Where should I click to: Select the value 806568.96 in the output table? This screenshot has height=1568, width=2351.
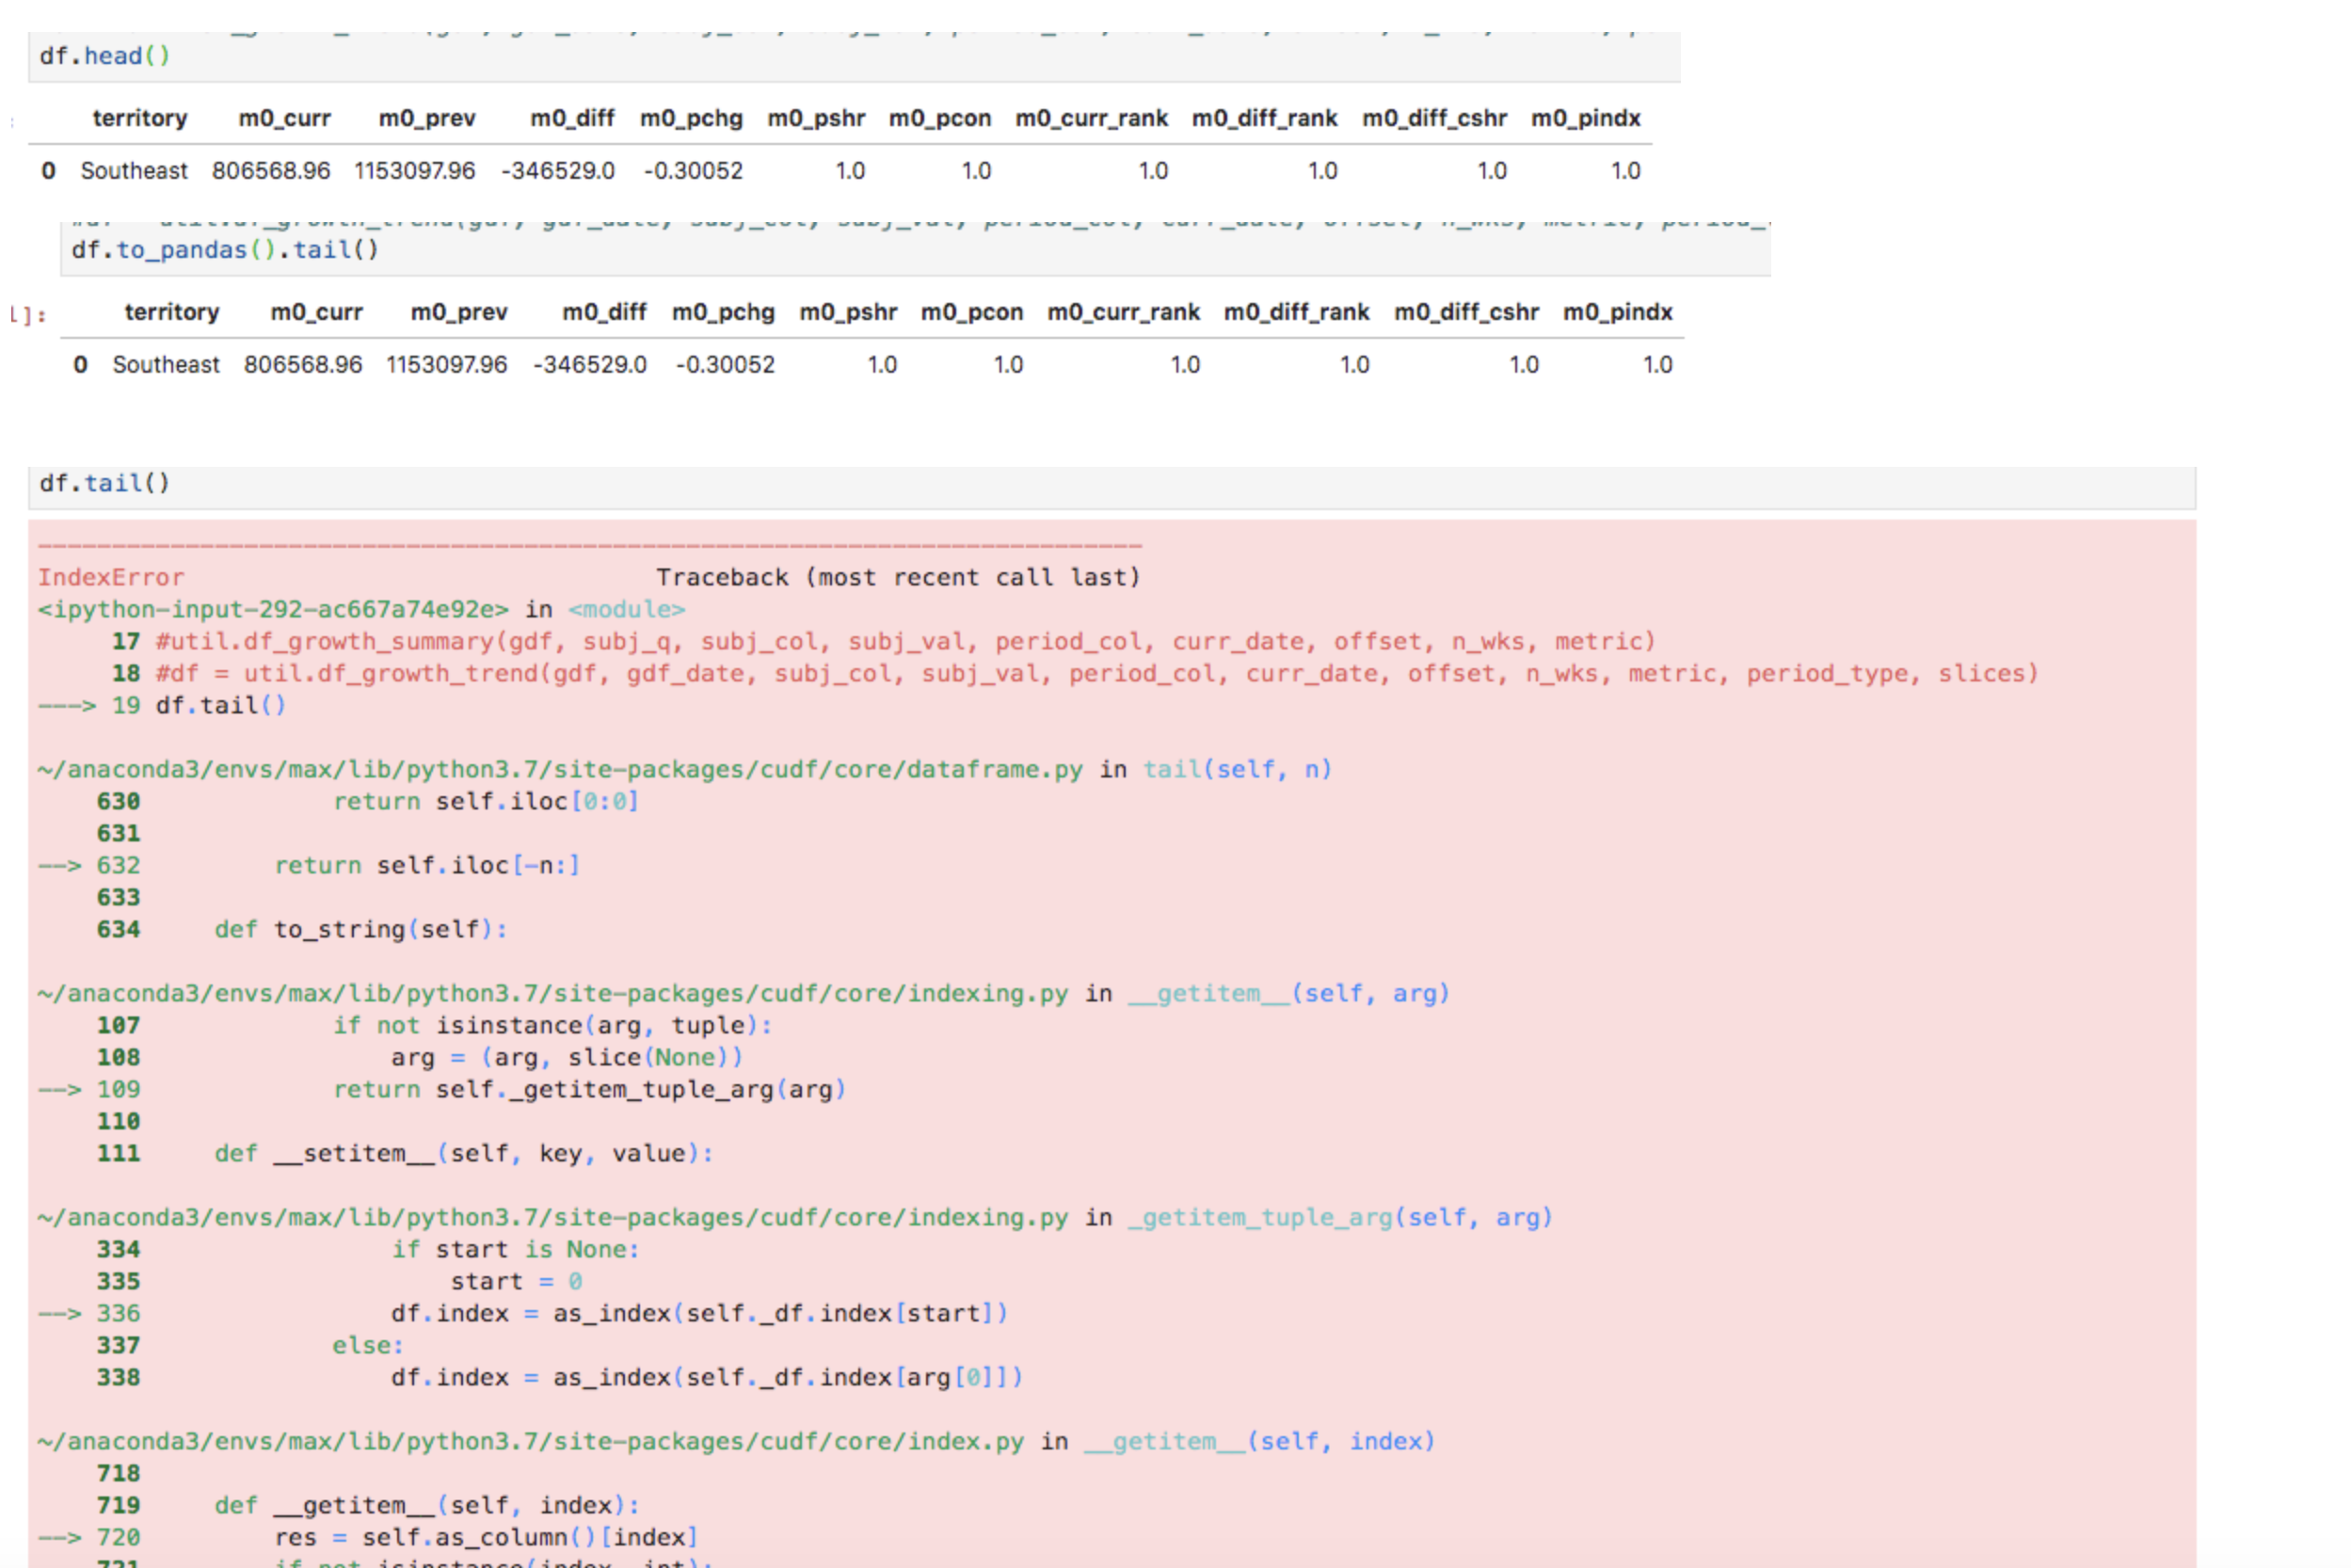pyautogui.click(x=272, y=170)
